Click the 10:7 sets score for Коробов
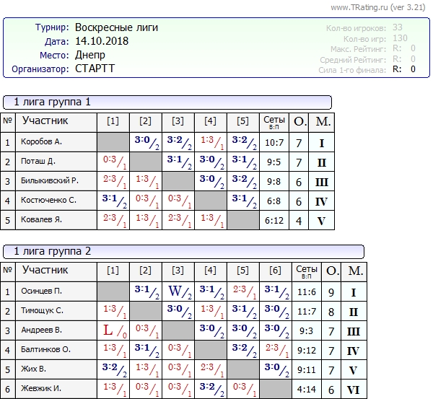This screenshot has height=399, width=433. tap(274, 142)
